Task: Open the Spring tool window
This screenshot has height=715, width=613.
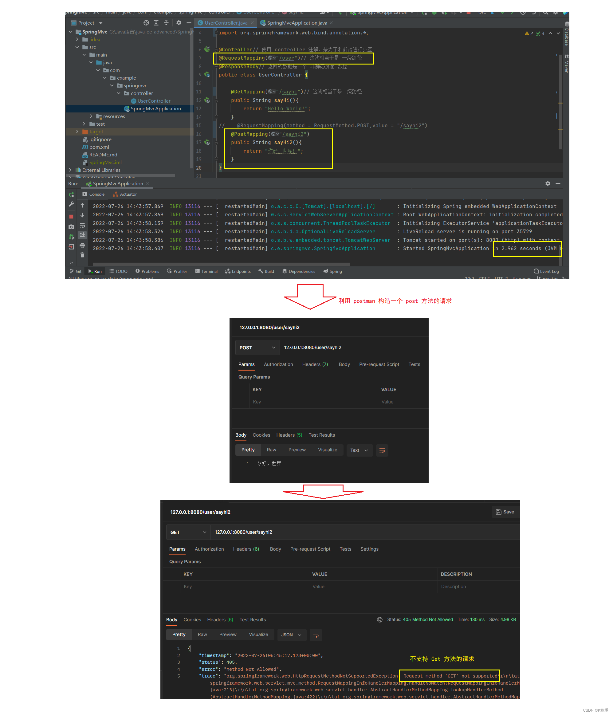Action: [x=332, y=271]
